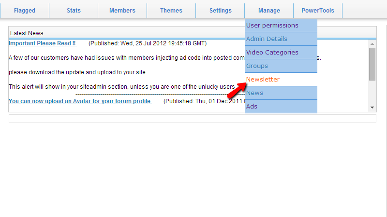The image size is (387, 217).
Task: Open the PowerTools tab
Action: pyautogui.click(x=318, y=11)
